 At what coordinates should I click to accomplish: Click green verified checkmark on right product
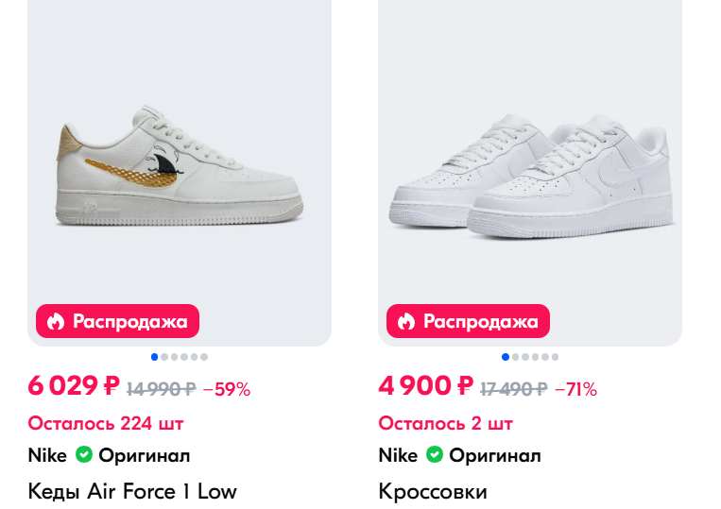coord(434,455)
